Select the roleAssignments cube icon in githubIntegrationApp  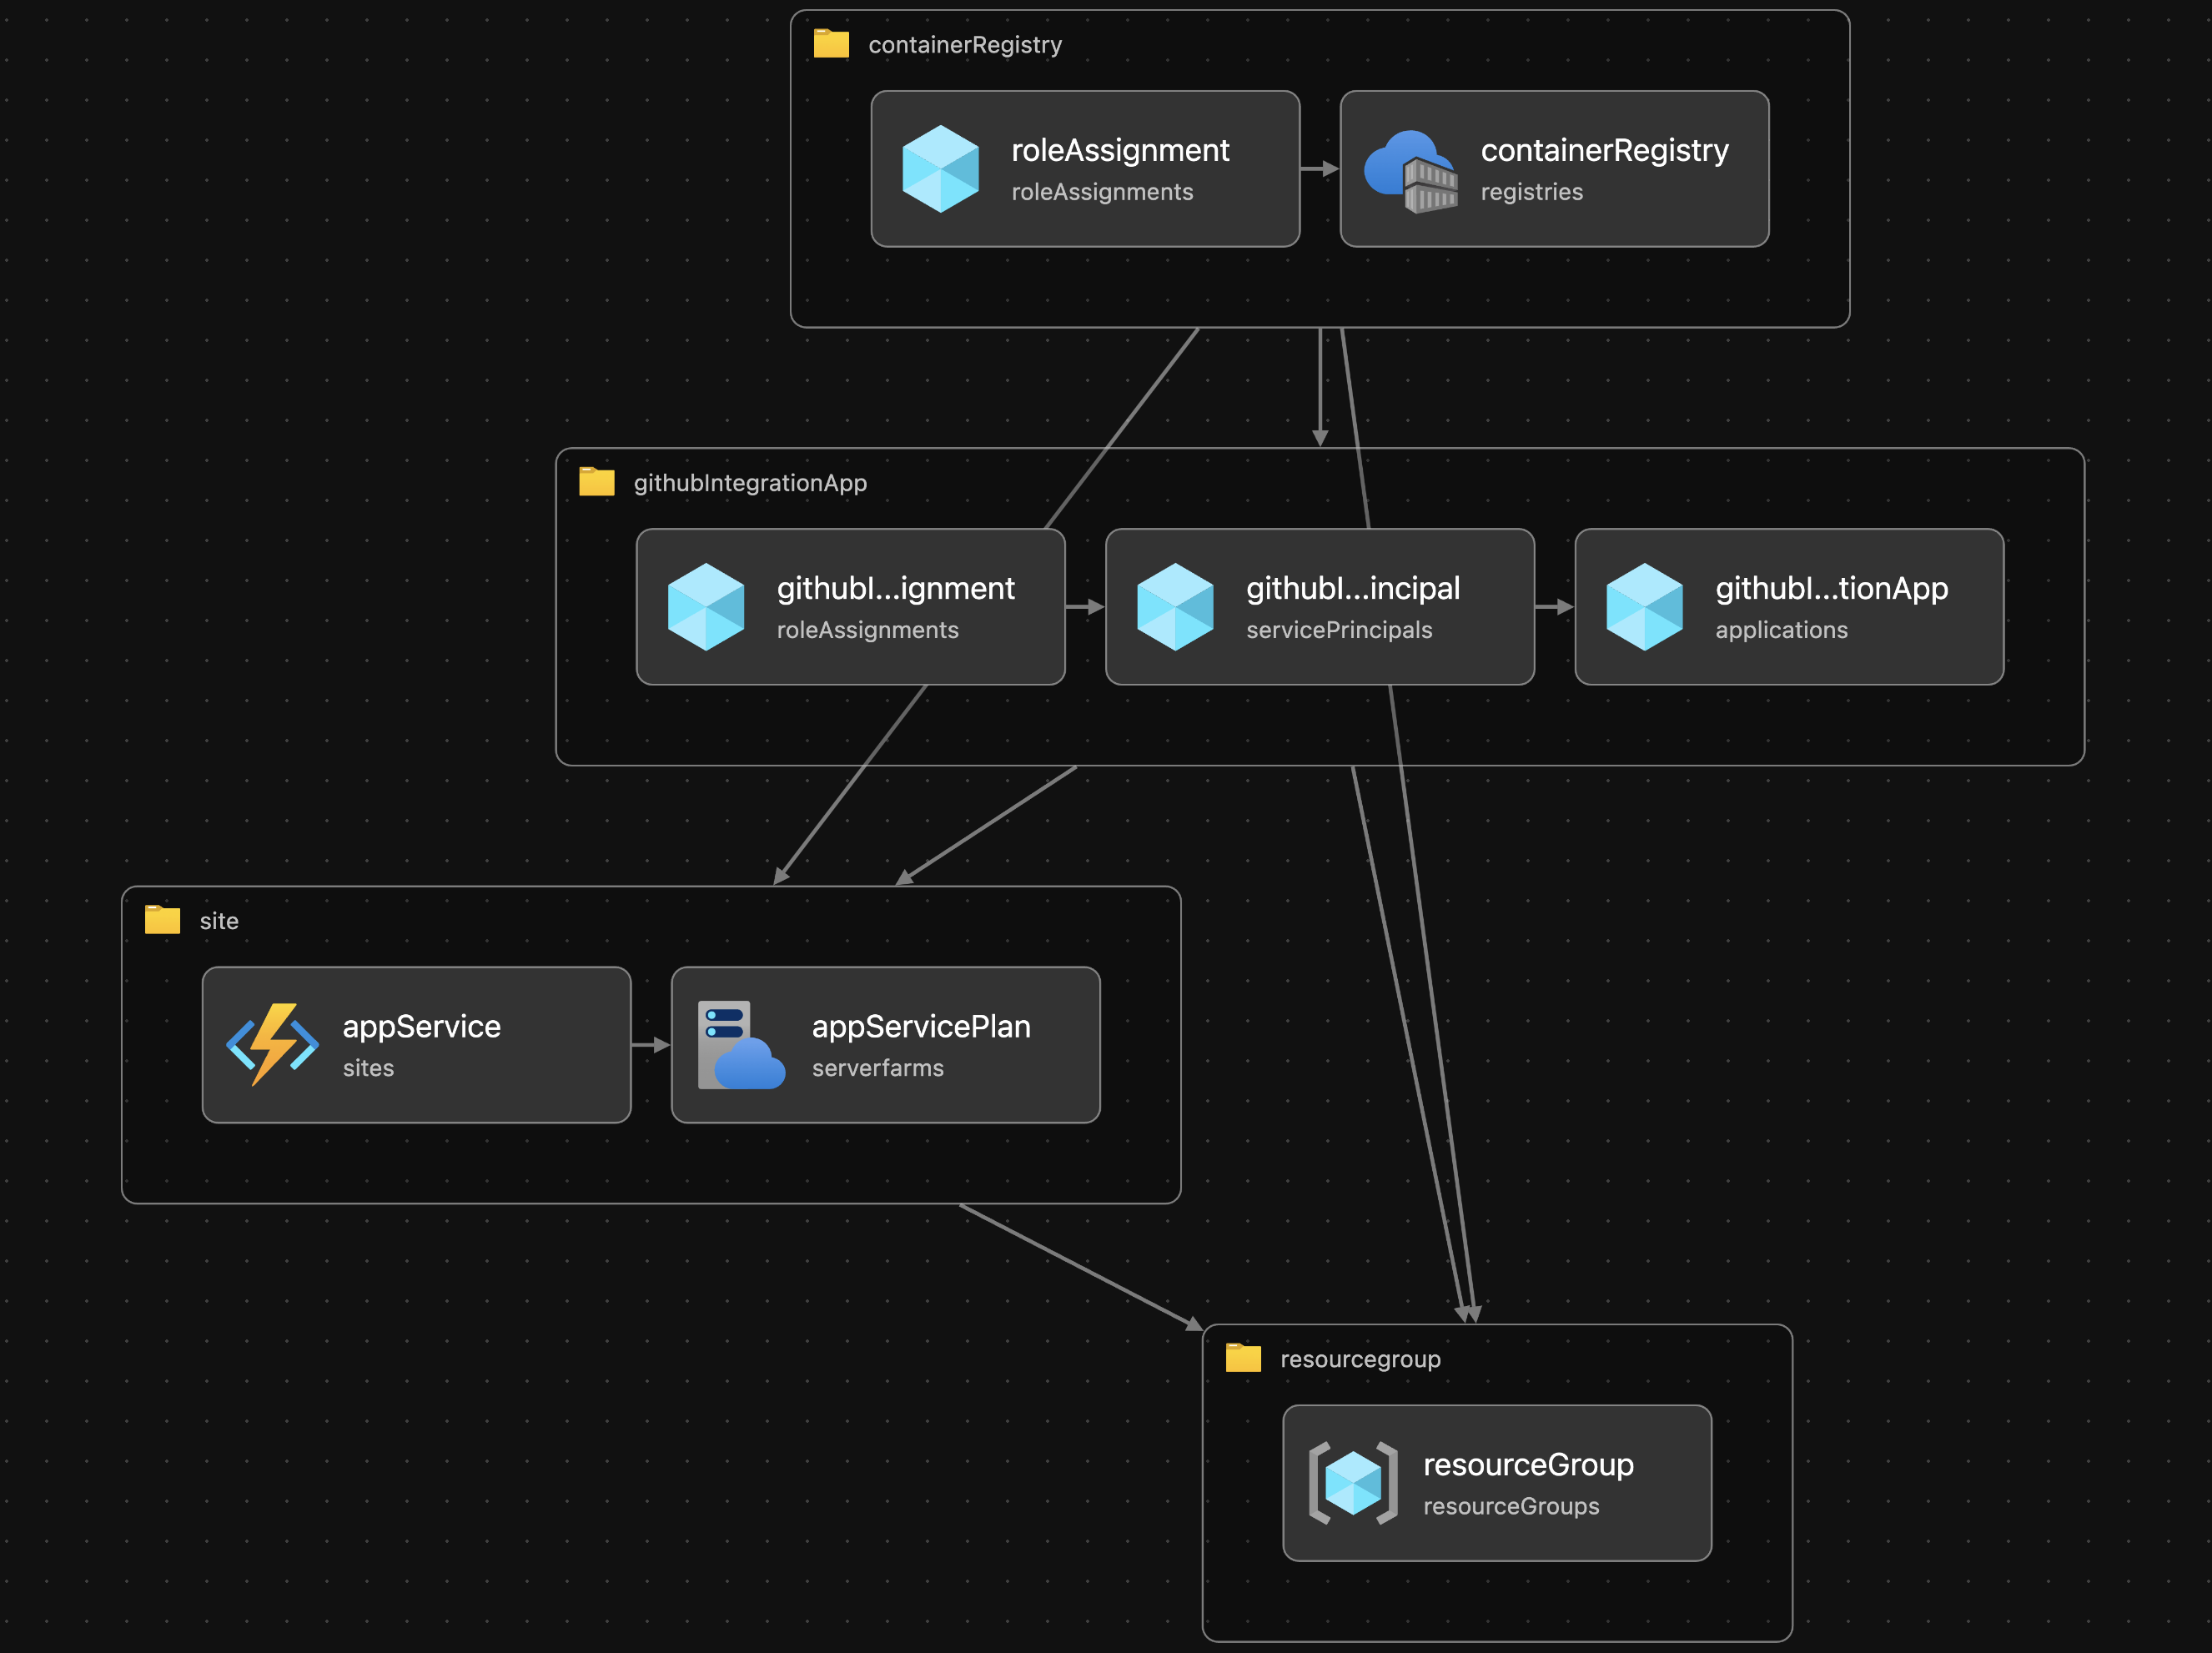708,607
